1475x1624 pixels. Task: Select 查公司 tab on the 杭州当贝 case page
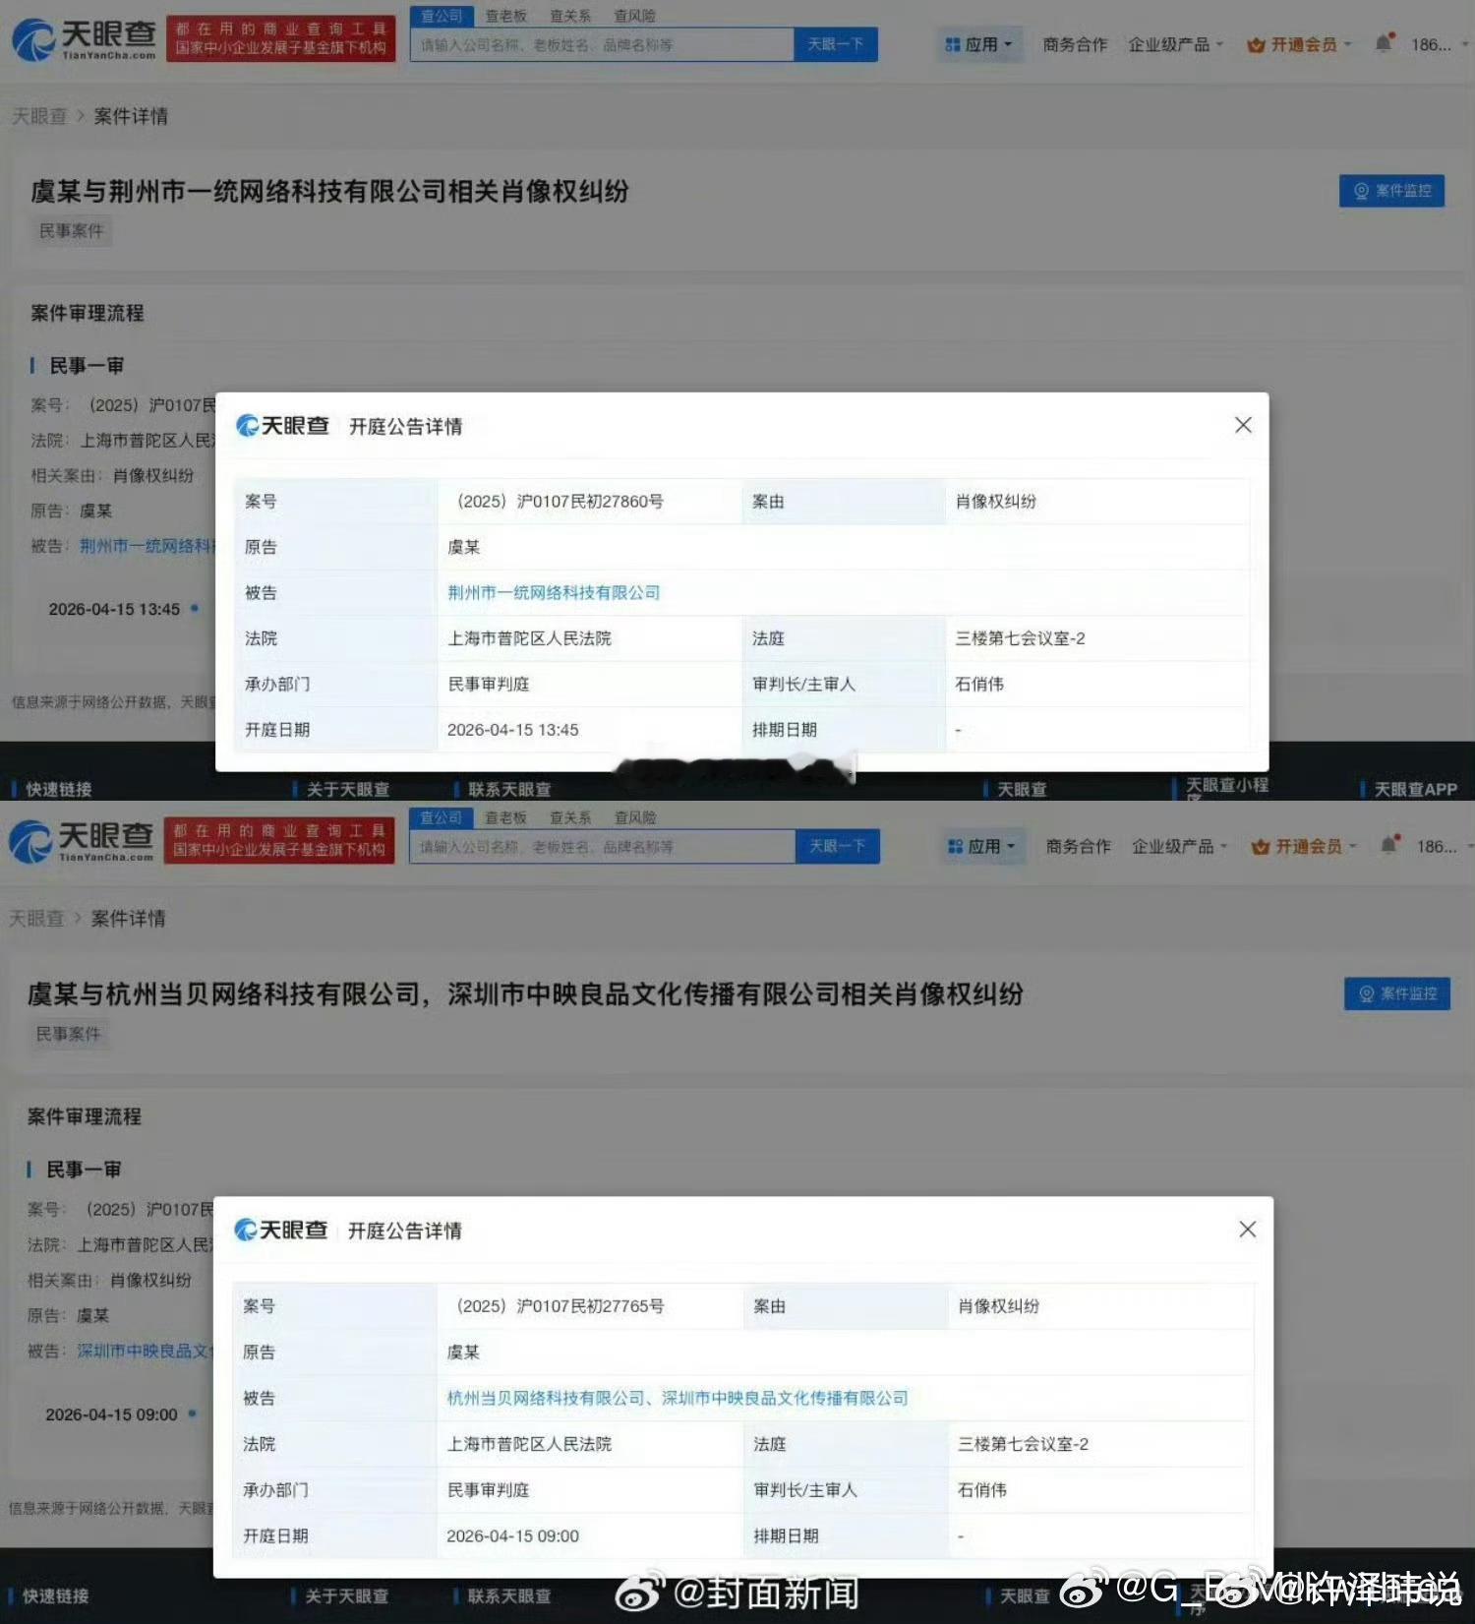pyautogui.click(x=442, y=817)
